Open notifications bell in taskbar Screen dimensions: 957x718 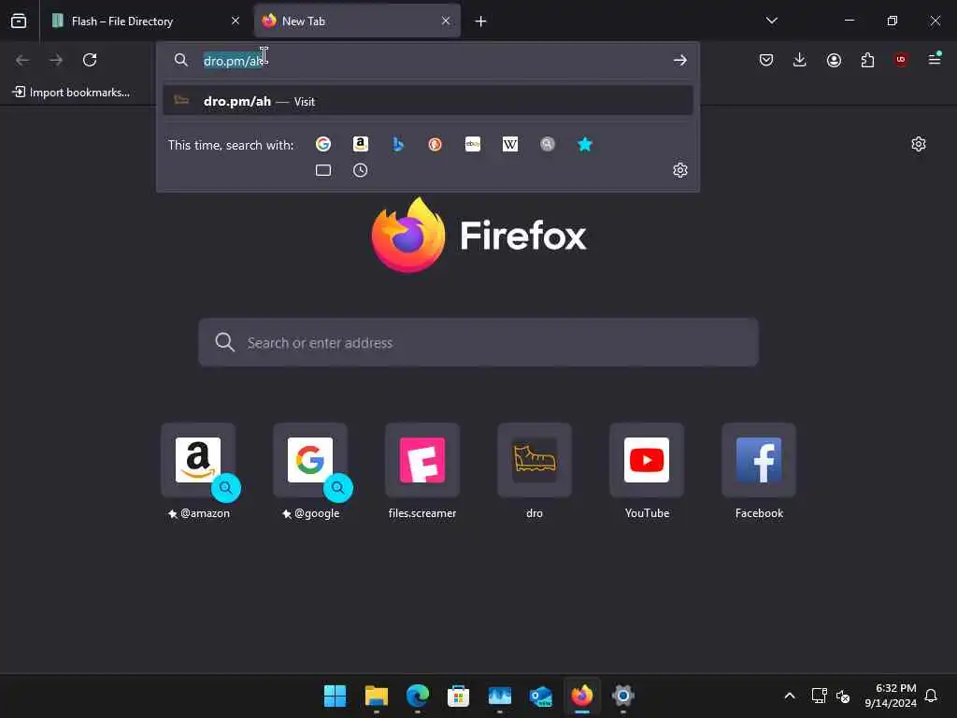click(x=931, y=696)
